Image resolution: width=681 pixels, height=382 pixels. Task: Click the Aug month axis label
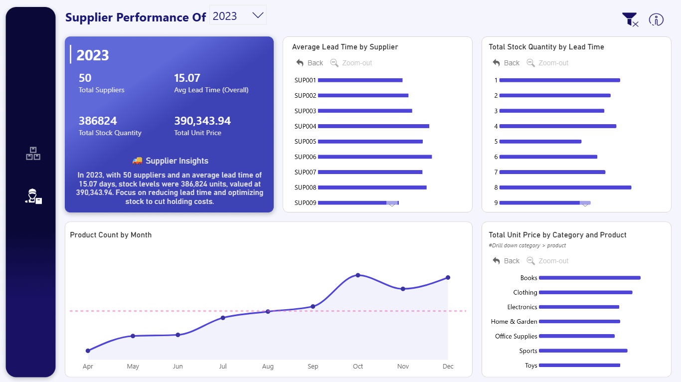click(x=268, y=367)
